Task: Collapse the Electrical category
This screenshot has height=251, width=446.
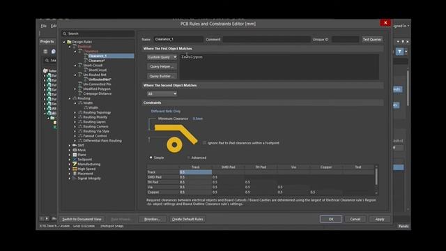Action: (x=70, y=47)
